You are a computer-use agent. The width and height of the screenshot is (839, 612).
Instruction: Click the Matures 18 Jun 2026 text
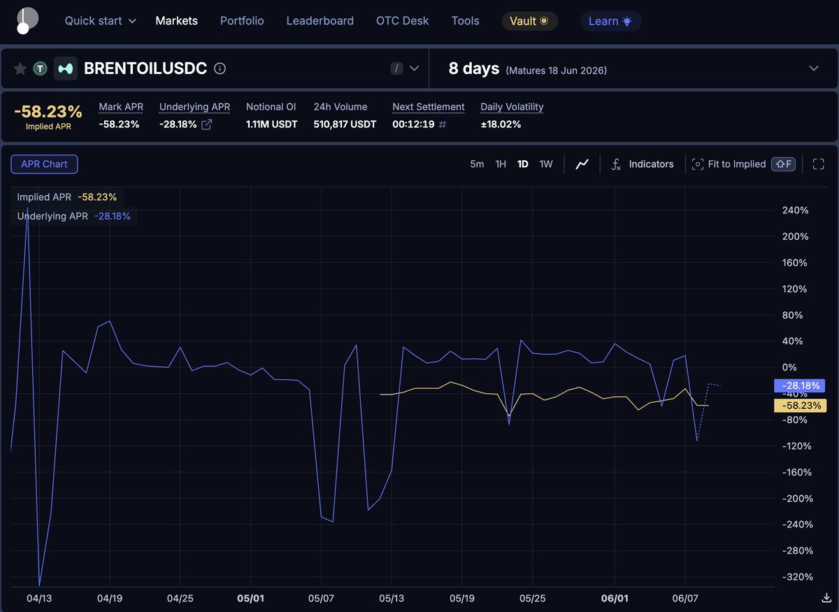pos(557,71)
